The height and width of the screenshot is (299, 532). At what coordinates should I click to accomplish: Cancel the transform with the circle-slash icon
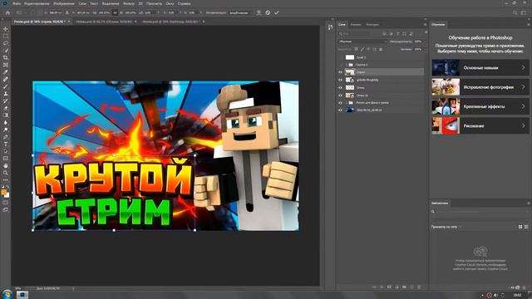pyautogui.click(x=268, y=12)
